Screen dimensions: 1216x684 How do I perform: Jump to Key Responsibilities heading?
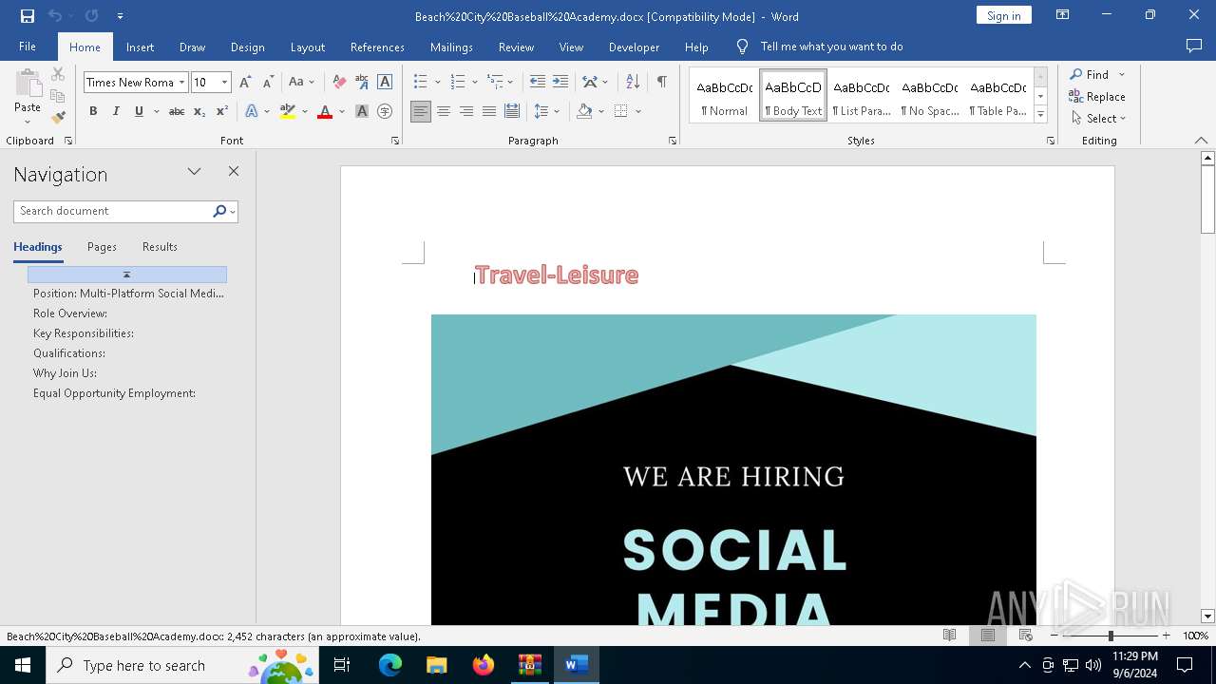84,333
